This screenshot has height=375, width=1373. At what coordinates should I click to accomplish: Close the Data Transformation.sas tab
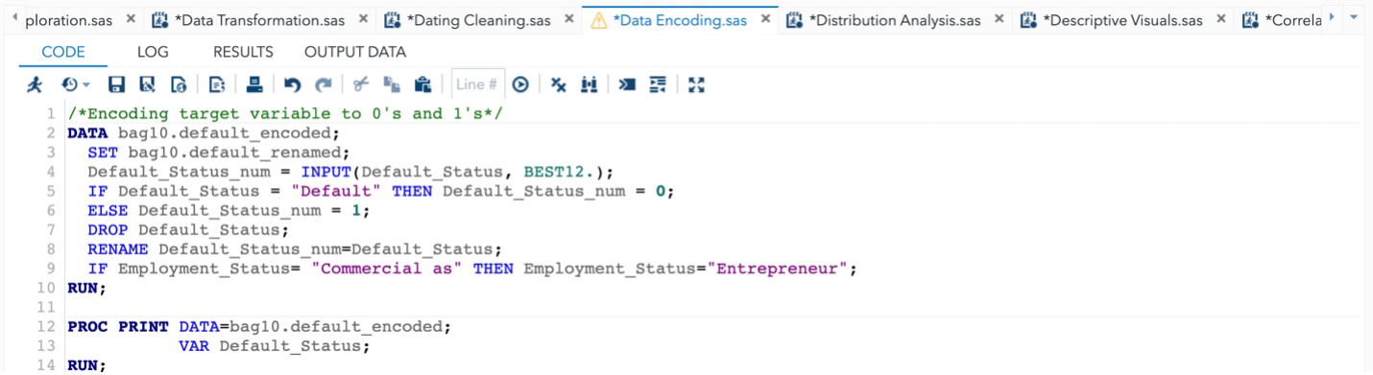pyautogui.click(x=363, y=19)
